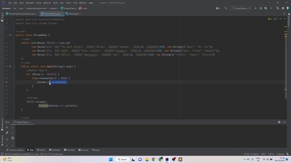Click the CRLF line separator indicator
The height and width of the screenshot is (163, 291).
(263, 154)
